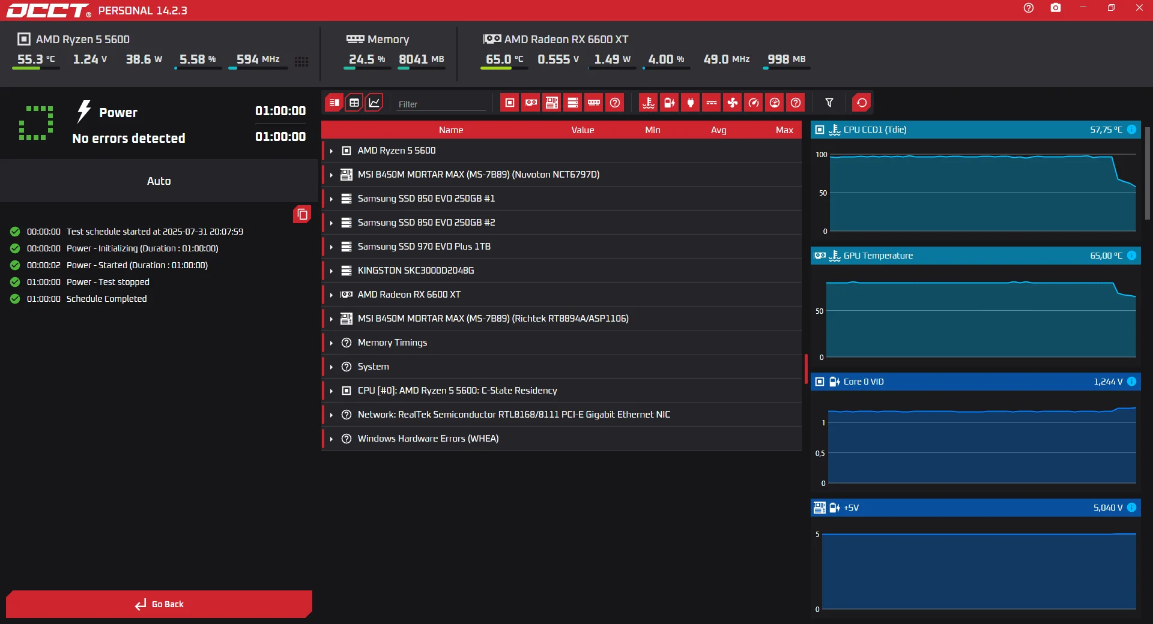Click the 'Test schedule started' log entry
Image resolution: width=1153 pixels, height=624 pixels.
pyautogui.click(x=155, y=232)
